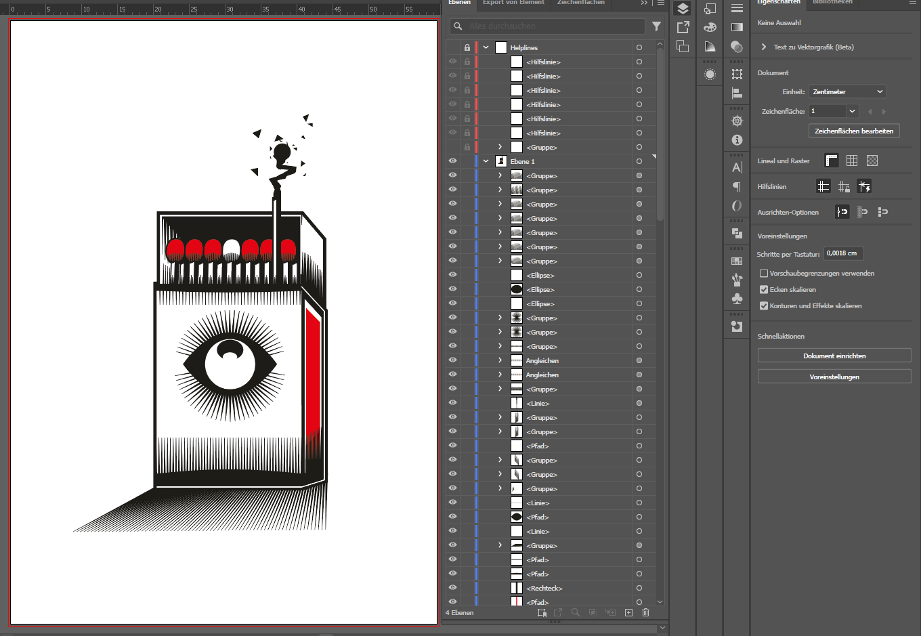Open the Symbols club icon panel
Viewport: 921px width, 636px height.
[x=737, y=299]
